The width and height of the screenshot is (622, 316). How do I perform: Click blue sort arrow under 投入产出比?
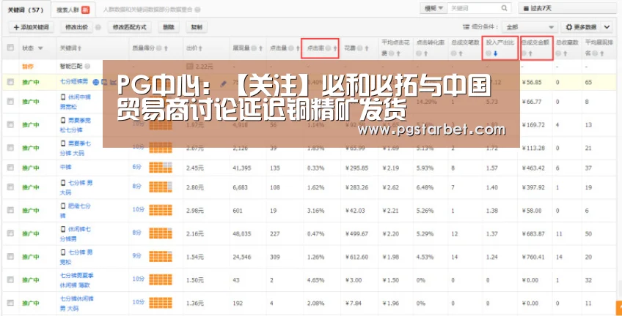click(495, 53)
